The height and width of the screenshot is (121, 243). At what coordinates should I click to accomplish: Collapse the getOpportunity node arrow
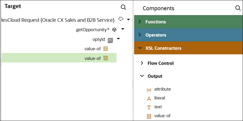122,29
